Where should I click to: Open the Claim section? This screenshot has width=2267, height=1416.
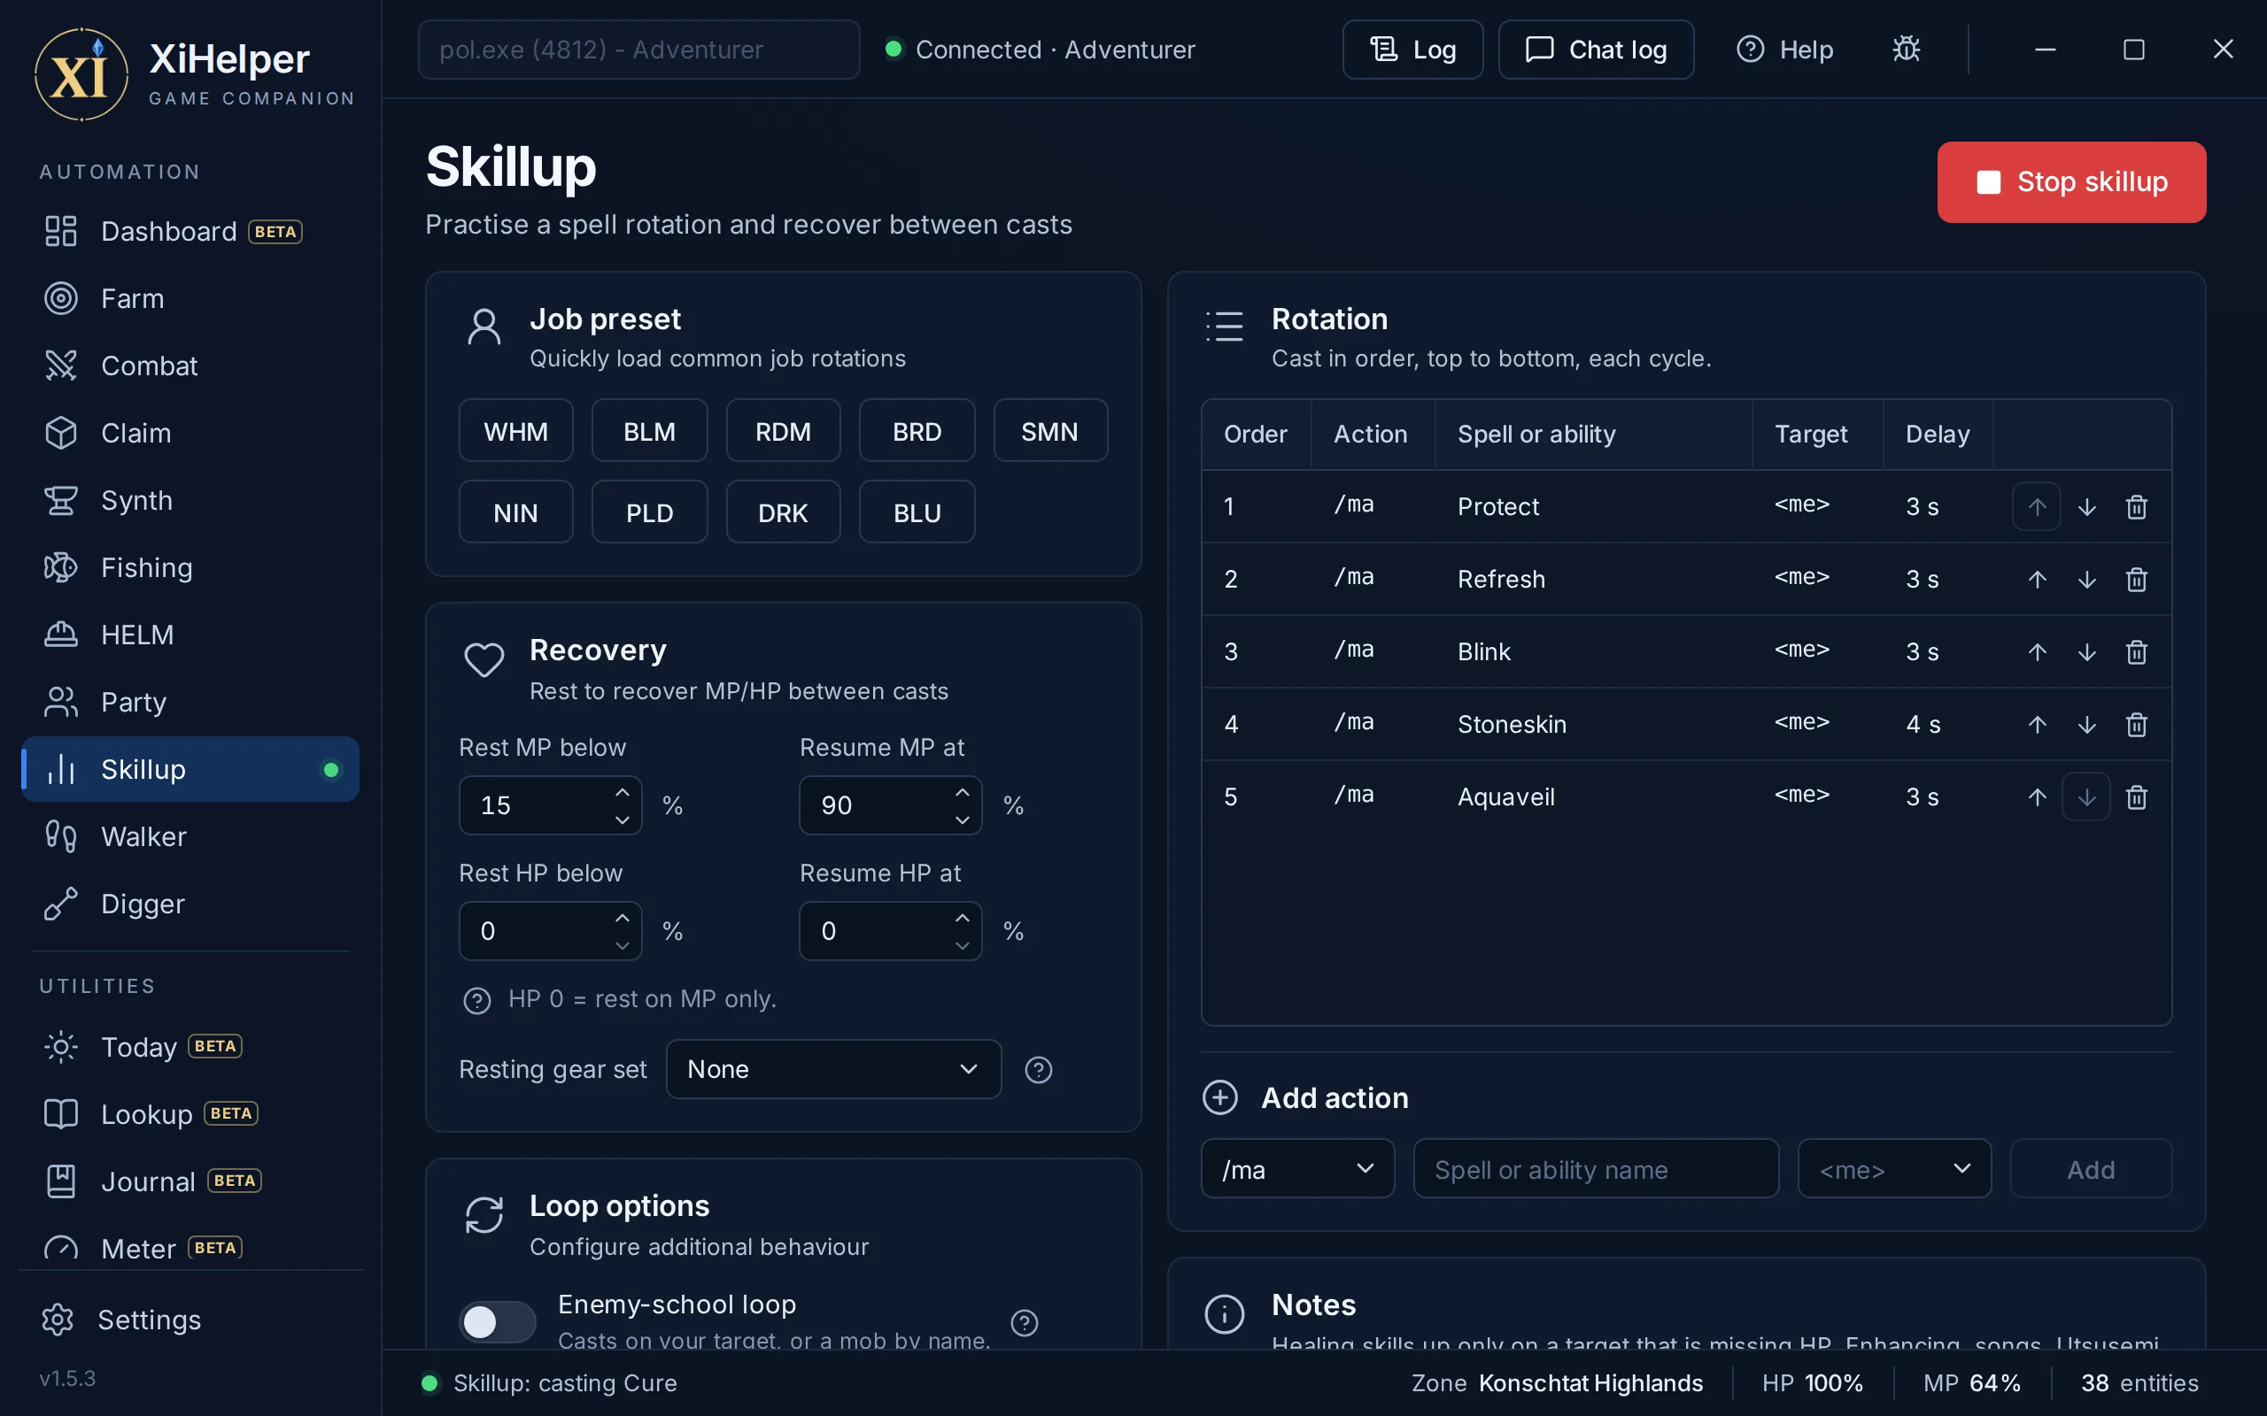tap(190, 433)
